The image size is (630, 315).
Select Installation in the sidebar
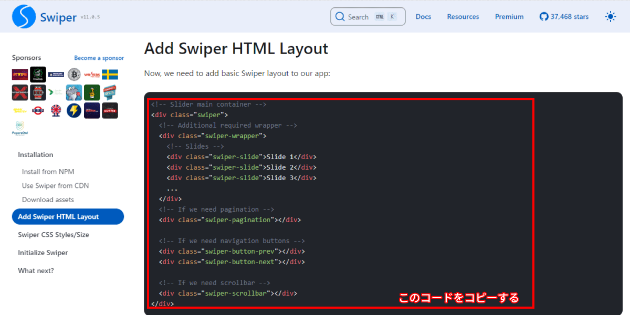tap(36, 155)
